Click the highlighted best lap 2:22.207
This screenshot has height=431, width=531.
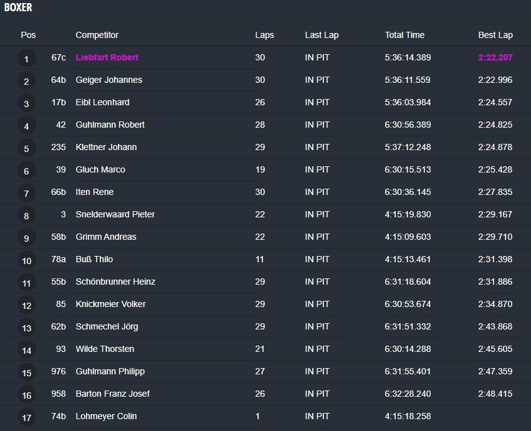coord(495,57)
